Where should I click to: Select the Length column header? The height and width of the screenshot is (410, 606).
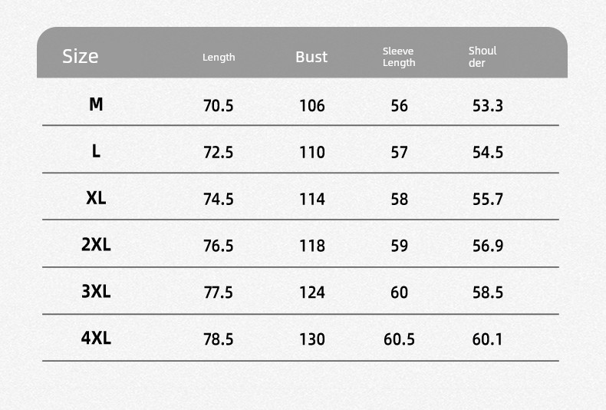[x=219, y=58]
